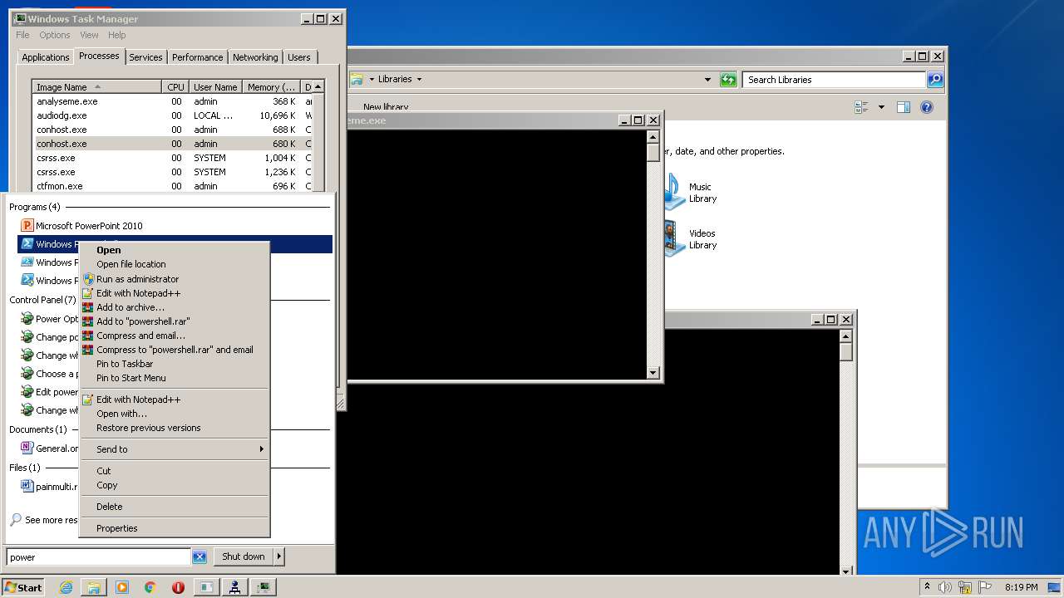Click the Power Options control panel icon
The height and width of the screenshot is (598, 1064).
pyautogui.click(x=27, y=319)
